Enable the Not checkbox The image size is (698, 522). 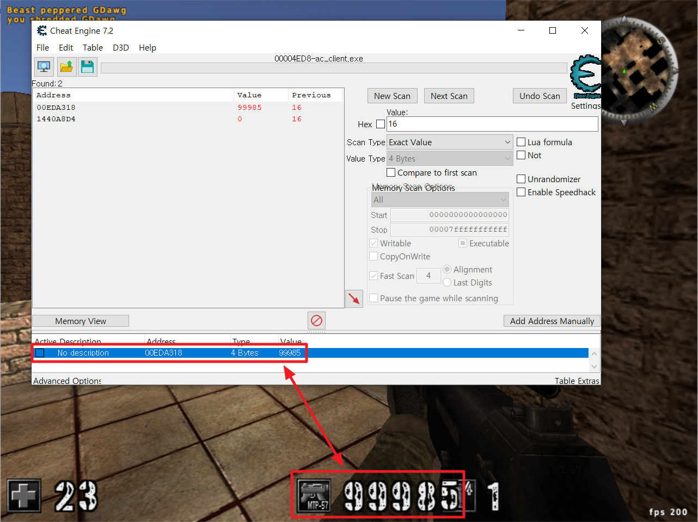click(521, 155)
